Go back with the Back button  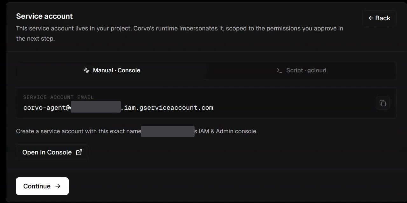click(379, 18)
